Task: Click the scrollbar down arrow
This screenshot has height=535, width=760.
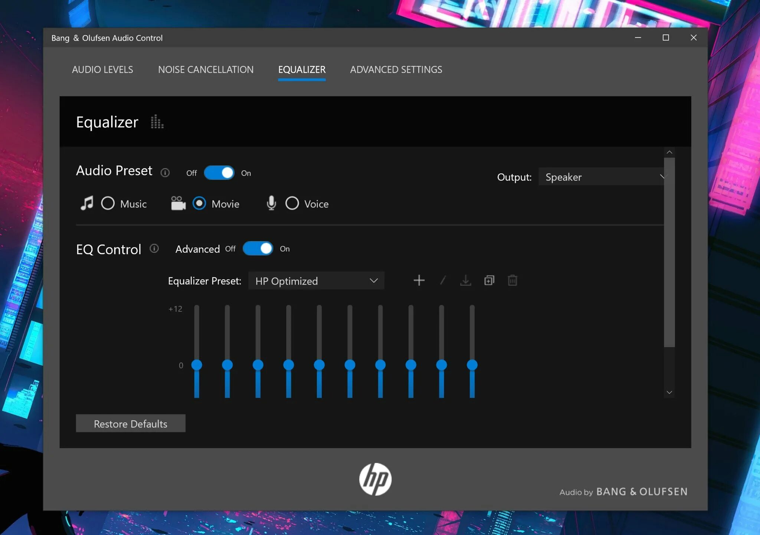Action: pyautogui.click(x=669, y=392)
